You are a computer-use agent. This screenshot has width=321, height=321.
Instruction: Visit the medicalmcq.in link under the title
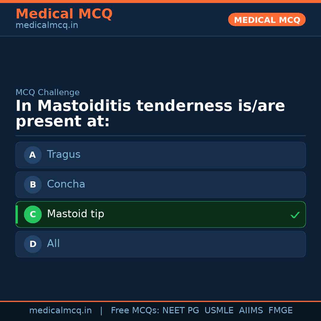(x=47, y=26)
